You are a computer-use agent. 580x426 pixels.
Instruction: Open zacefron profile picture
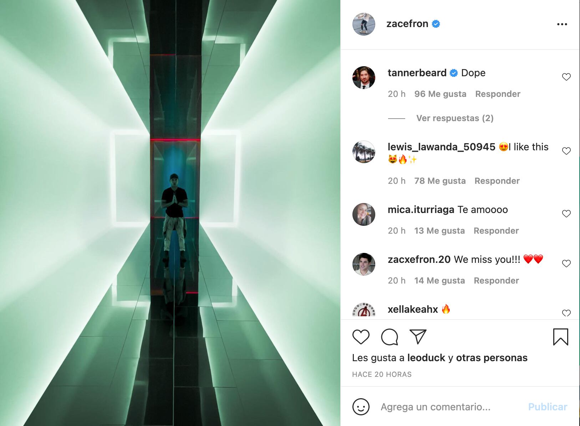click(363, 24)
